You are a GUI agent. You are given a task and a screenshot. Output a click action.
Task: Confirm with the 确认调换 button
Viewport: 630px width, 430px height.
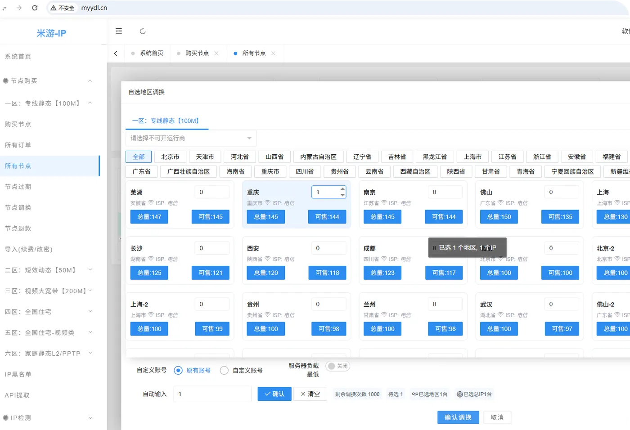458,417
